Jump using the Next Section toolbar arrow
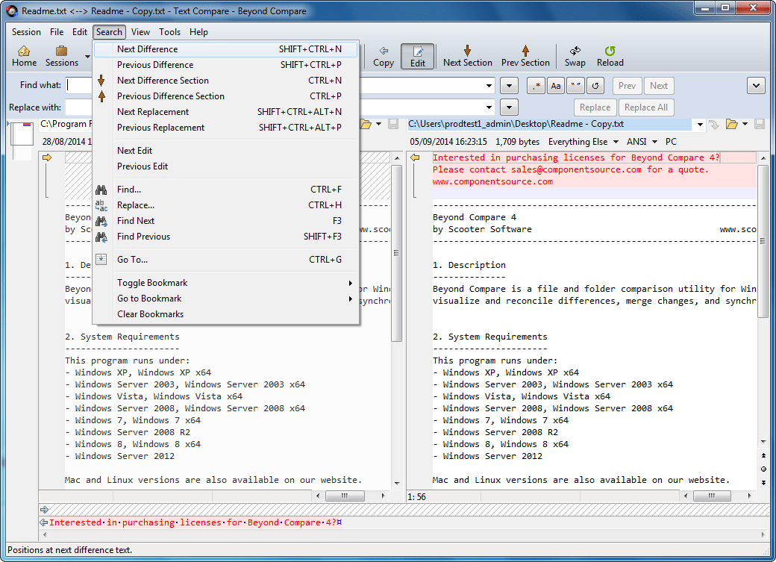The height and width of the screenshot is (562, 776). 467,51
